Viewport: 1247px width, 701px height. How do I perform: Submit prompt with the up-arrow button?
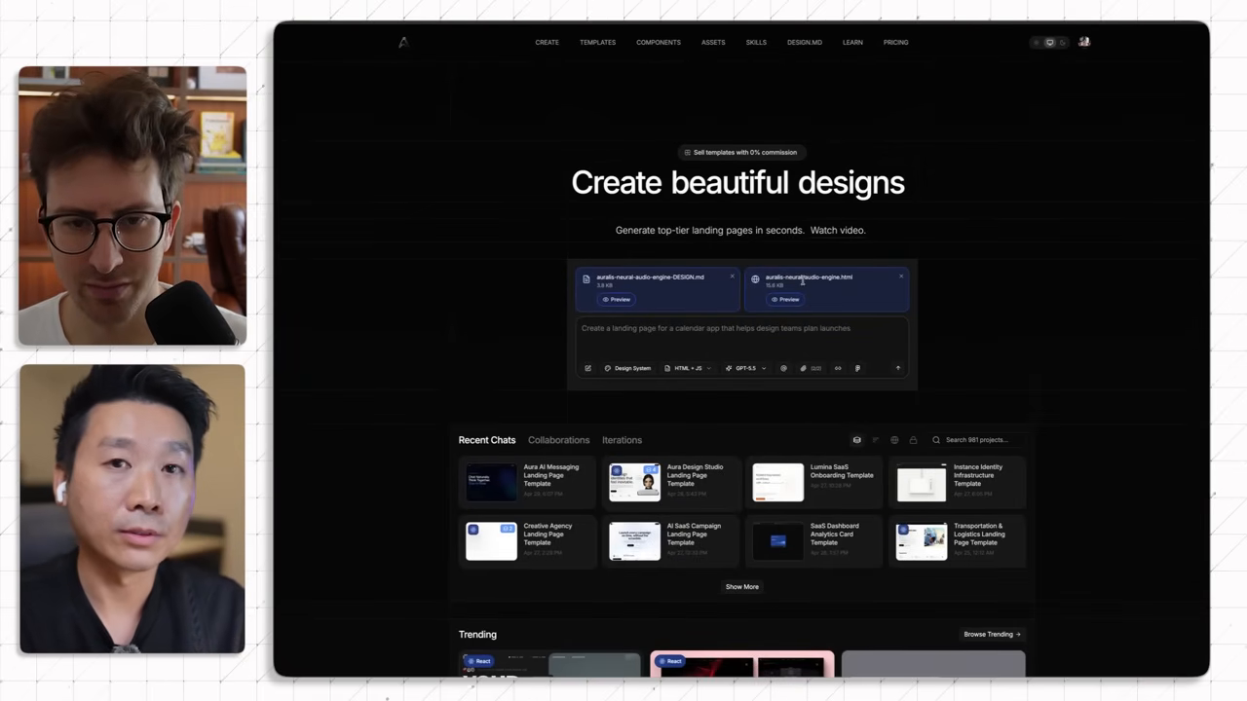897,368
